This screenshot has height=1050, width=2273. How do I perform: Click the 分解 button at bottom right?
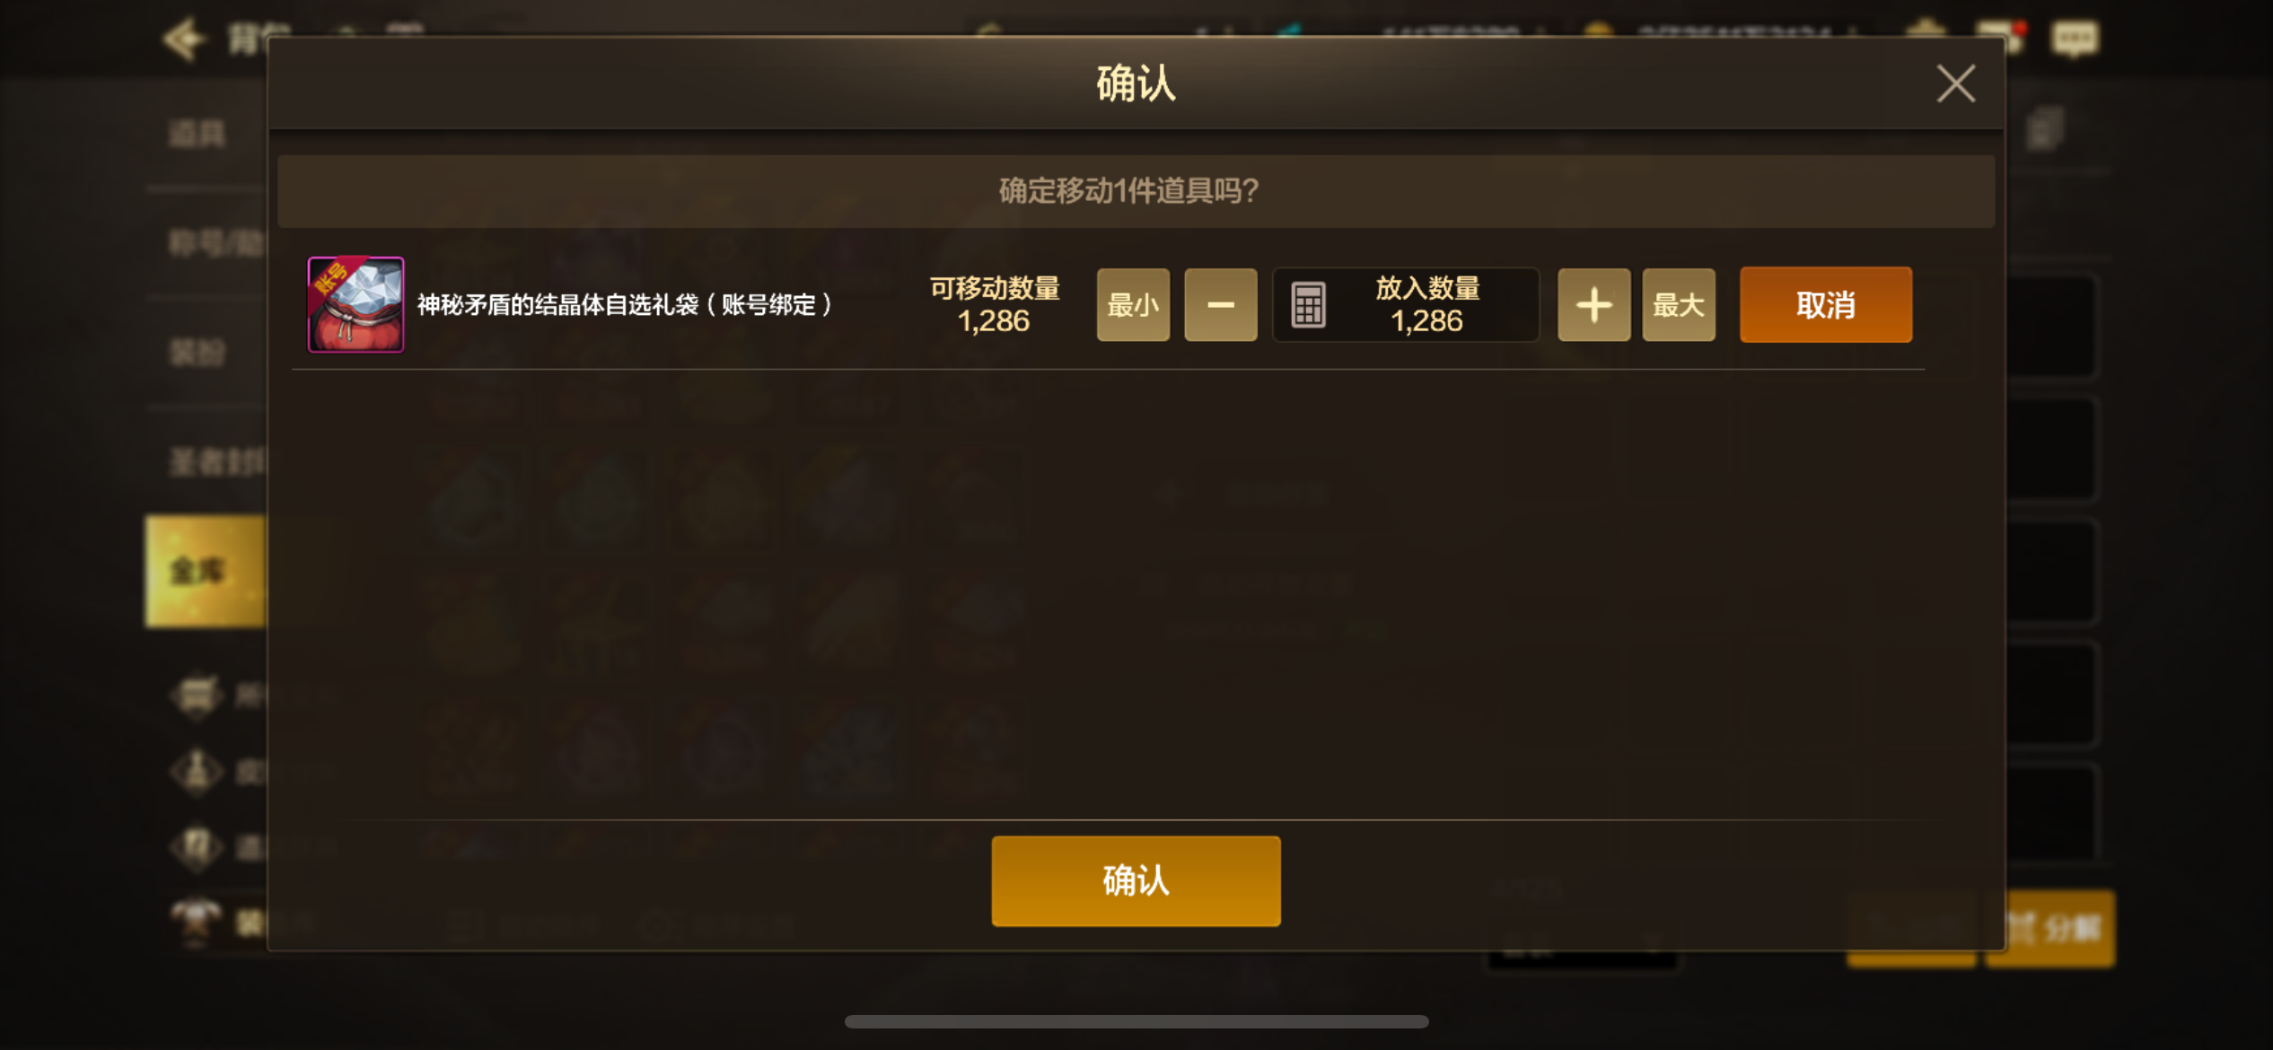(x=2051, y=929)
